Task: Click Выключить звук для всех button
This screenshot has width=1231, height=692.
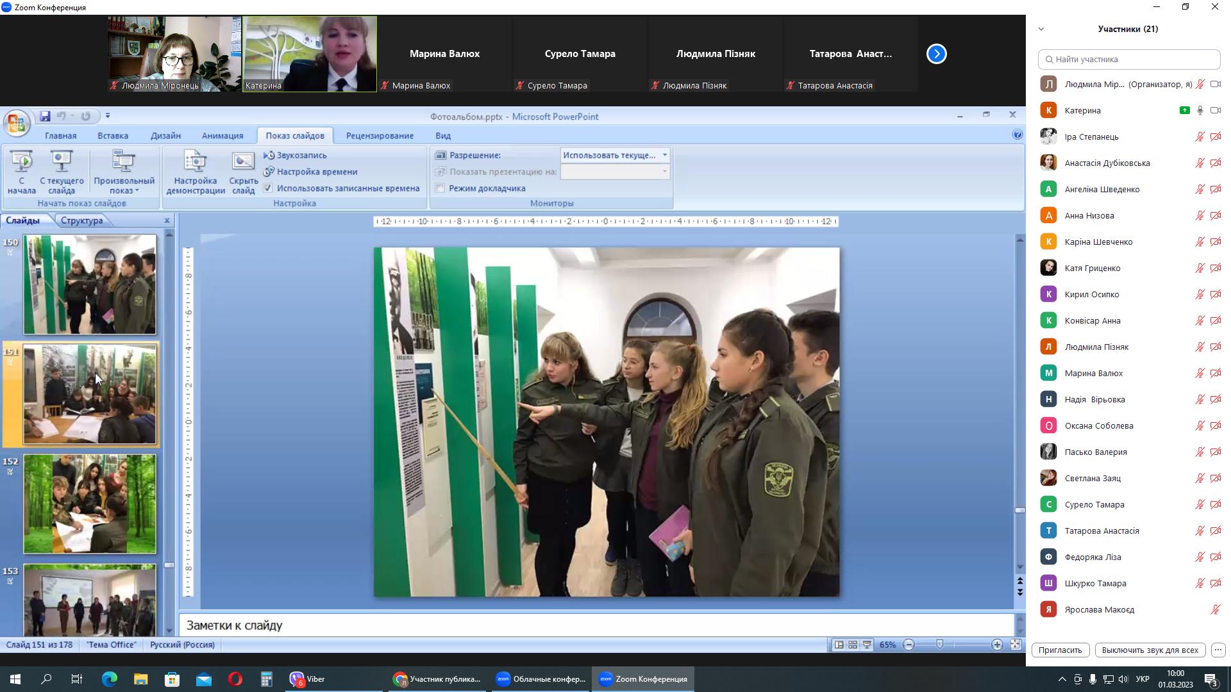Action: 1150,650
